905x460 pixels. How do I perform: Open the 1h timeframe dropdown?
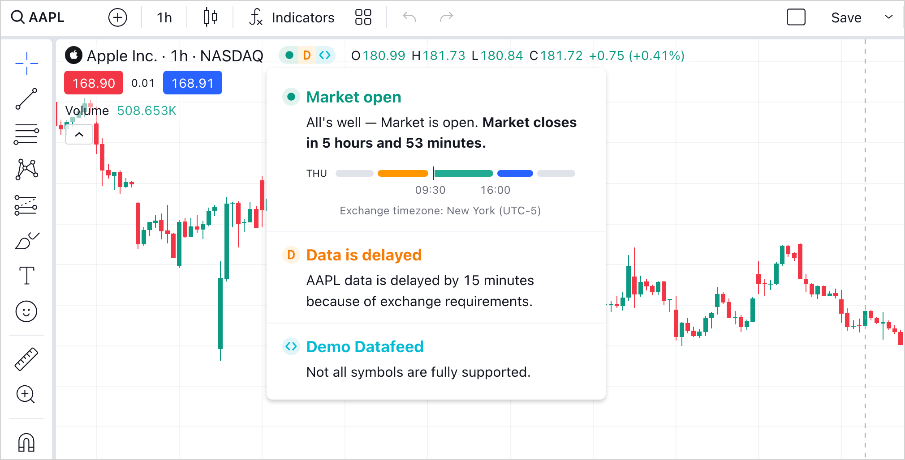[164, 17]
